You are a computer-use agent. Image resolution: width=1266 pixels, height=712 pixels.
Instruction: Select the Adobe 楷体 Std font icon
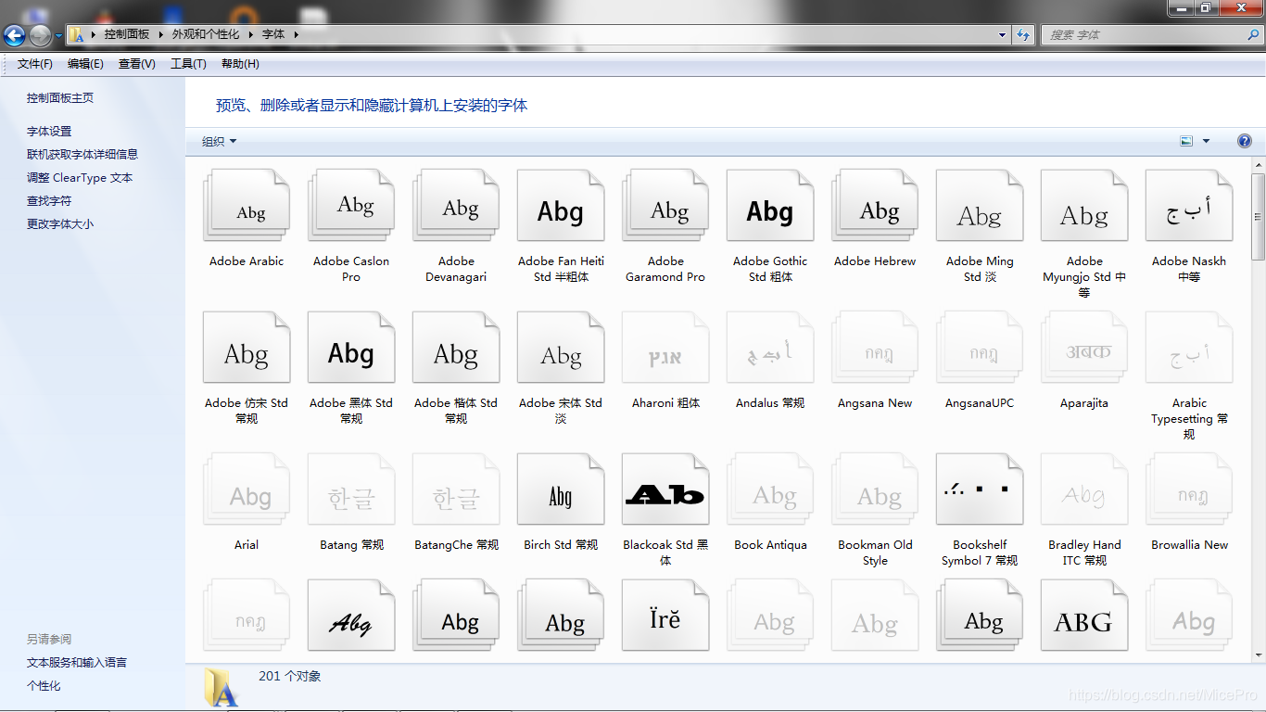[x=456, y=348]
